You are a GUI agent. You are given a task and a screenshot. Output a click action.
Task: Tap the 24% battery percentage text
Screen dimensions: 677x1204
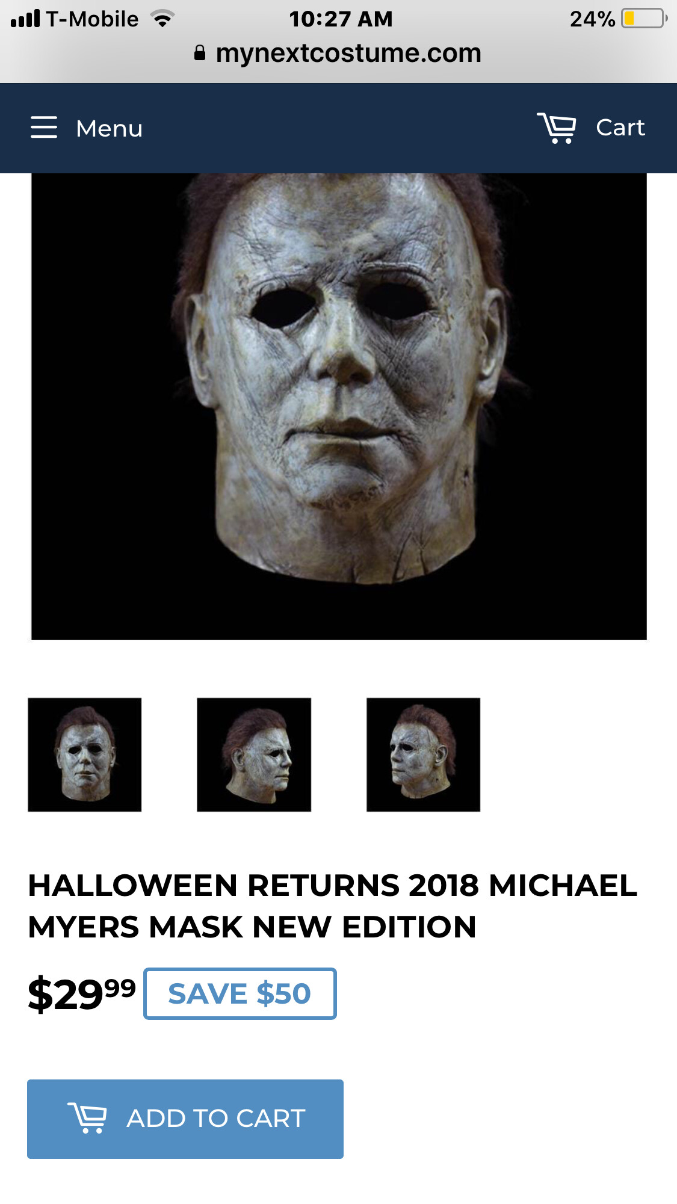[592, 19]
